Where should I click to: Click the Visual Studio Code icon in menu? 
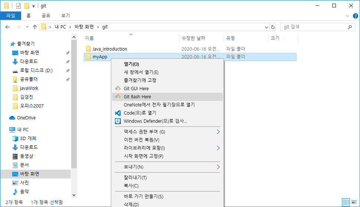point(118,113)
